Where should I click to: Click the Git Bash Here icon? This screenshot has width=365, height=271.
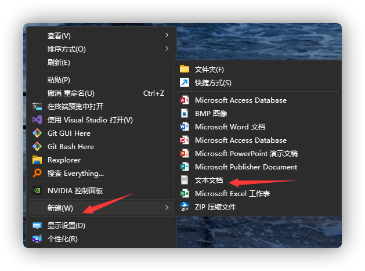click(x=37, y=146)
